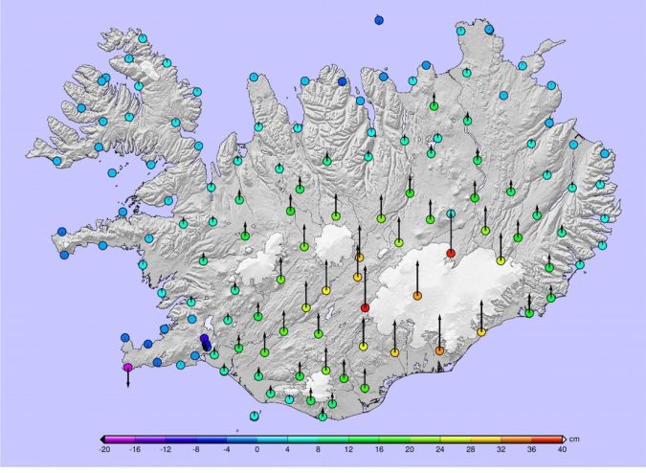
Task: Click the "-20" label on the color scale
Action: 104,449
